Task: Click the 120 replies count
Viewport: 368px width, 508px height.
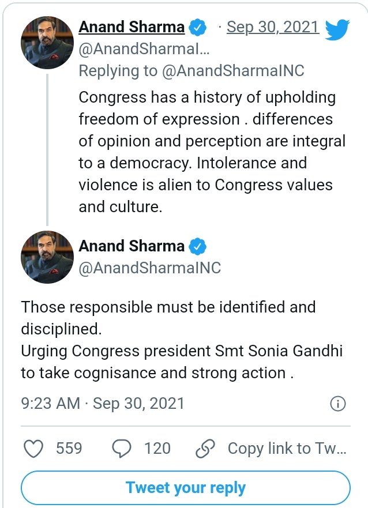Action: click(x=157, y=448)
